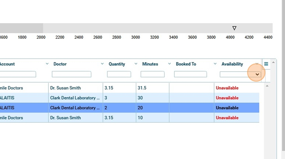Click the dark gray timeline slider segment
Screen dimensions: 285x159
click(22, 28)
